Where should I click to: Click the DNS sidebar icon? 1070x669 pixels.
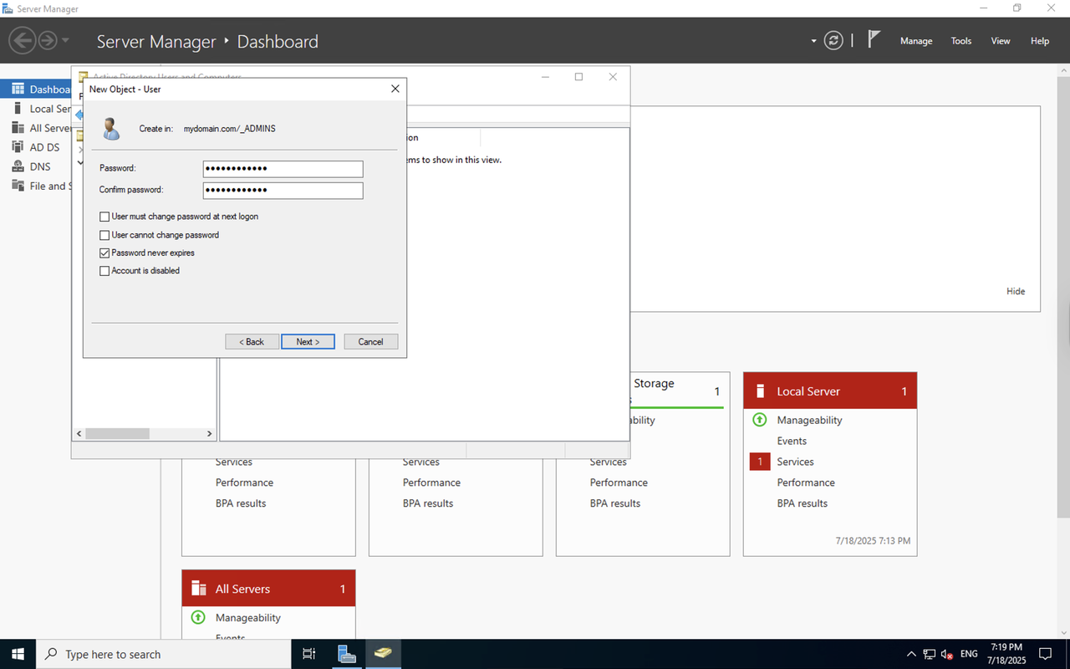[18, 166]
